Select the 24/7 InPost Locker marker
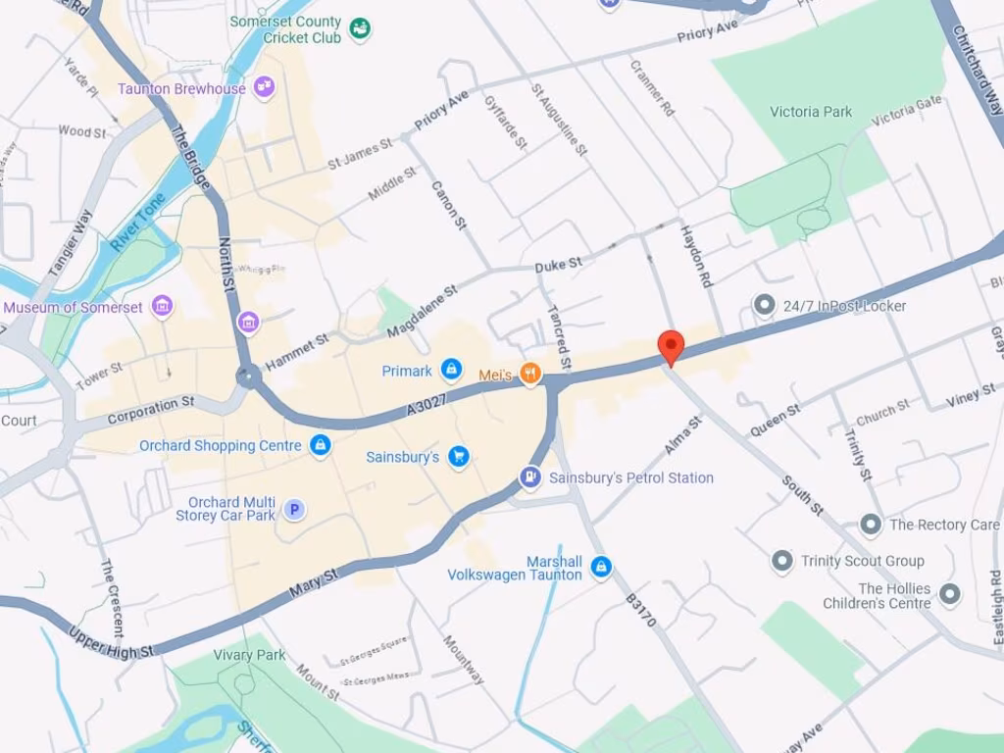 point(764,306)
